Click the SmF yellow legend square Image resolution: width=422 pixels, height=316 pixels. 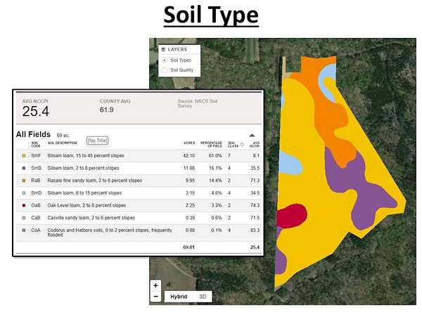(23, 156)
